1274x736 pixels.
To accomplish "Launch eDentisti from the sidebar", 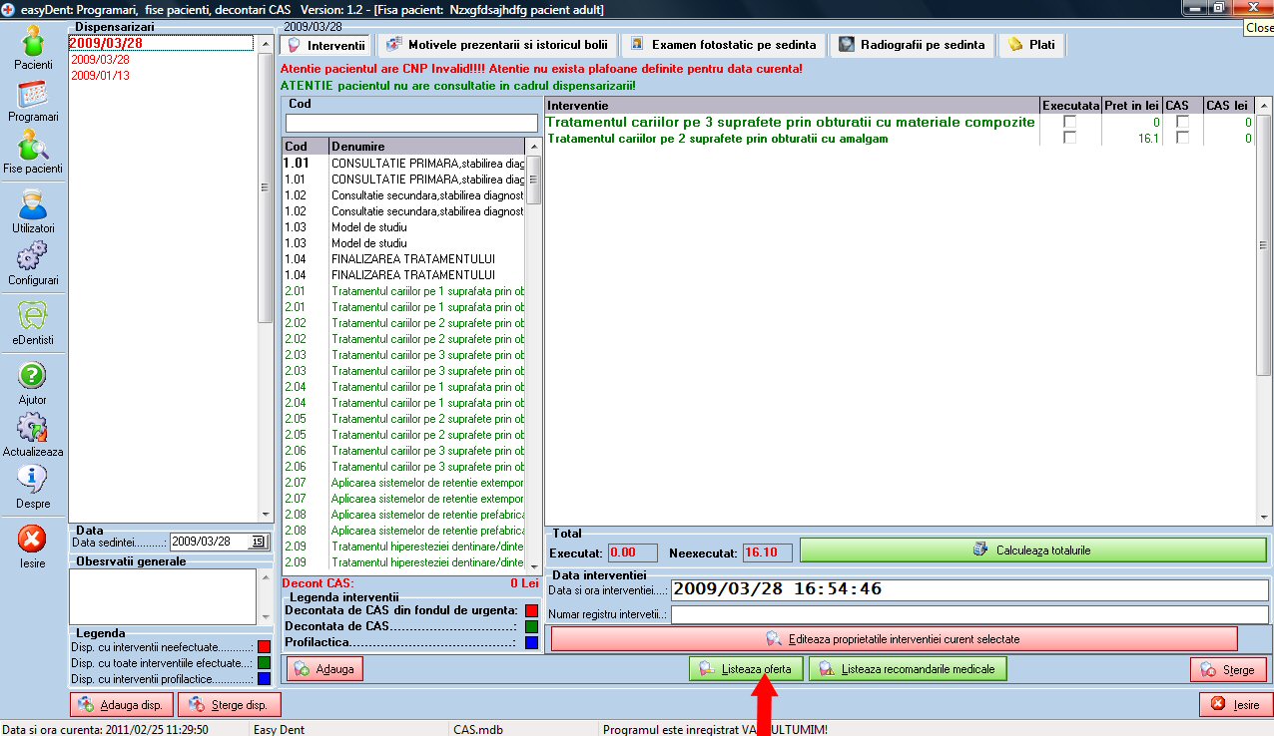I will coord(33,323).
